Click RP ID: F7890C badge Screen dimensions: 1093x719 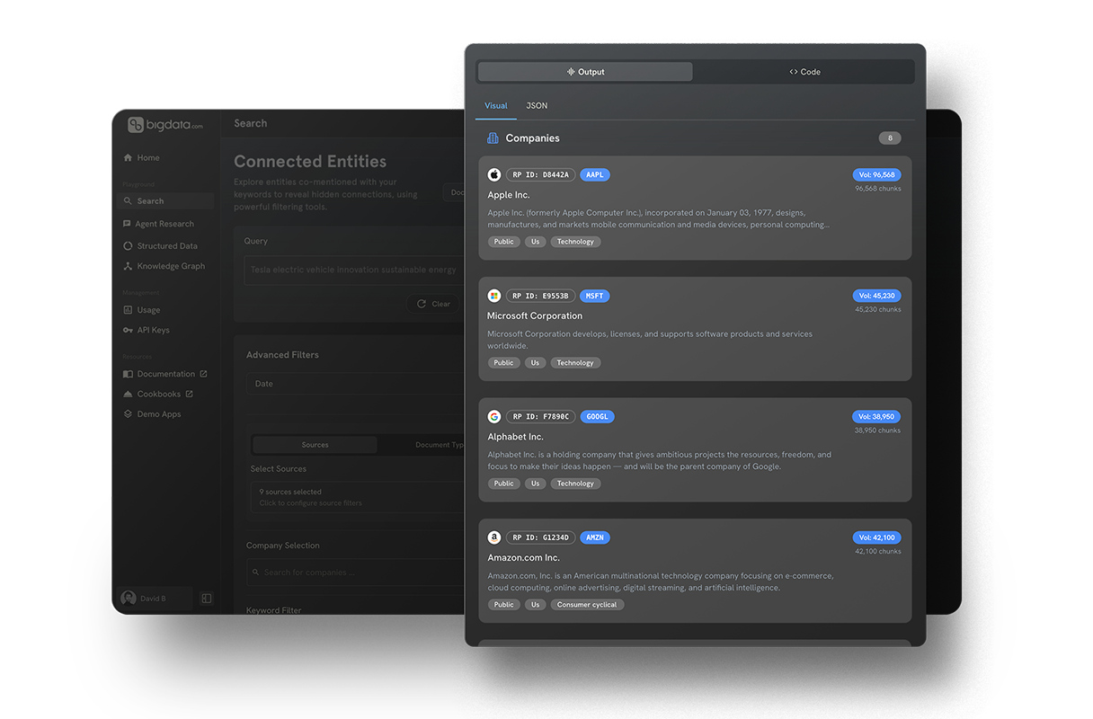(x=540, y=417)
